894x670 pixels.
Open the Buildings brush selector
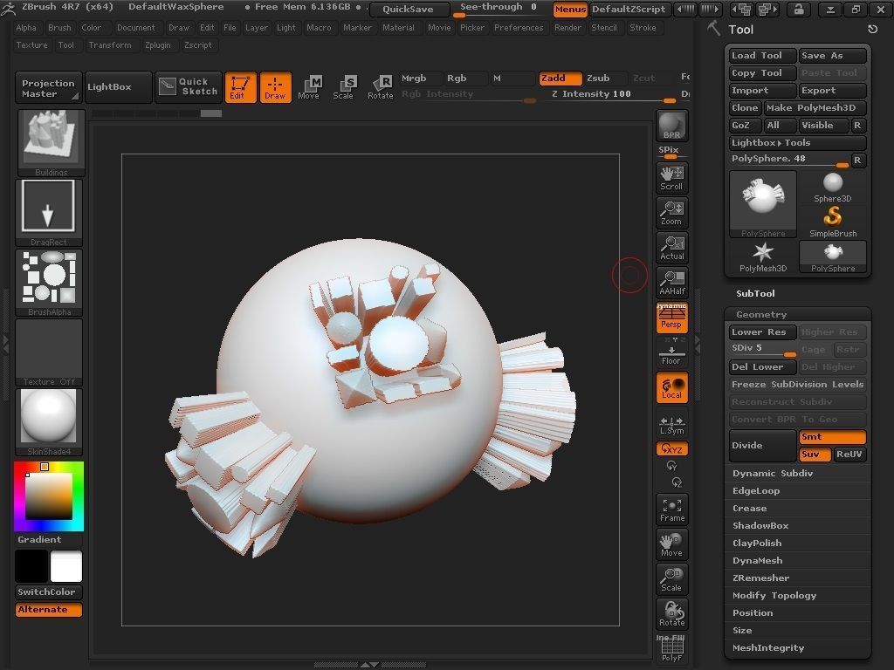click(x=51, y=142)
